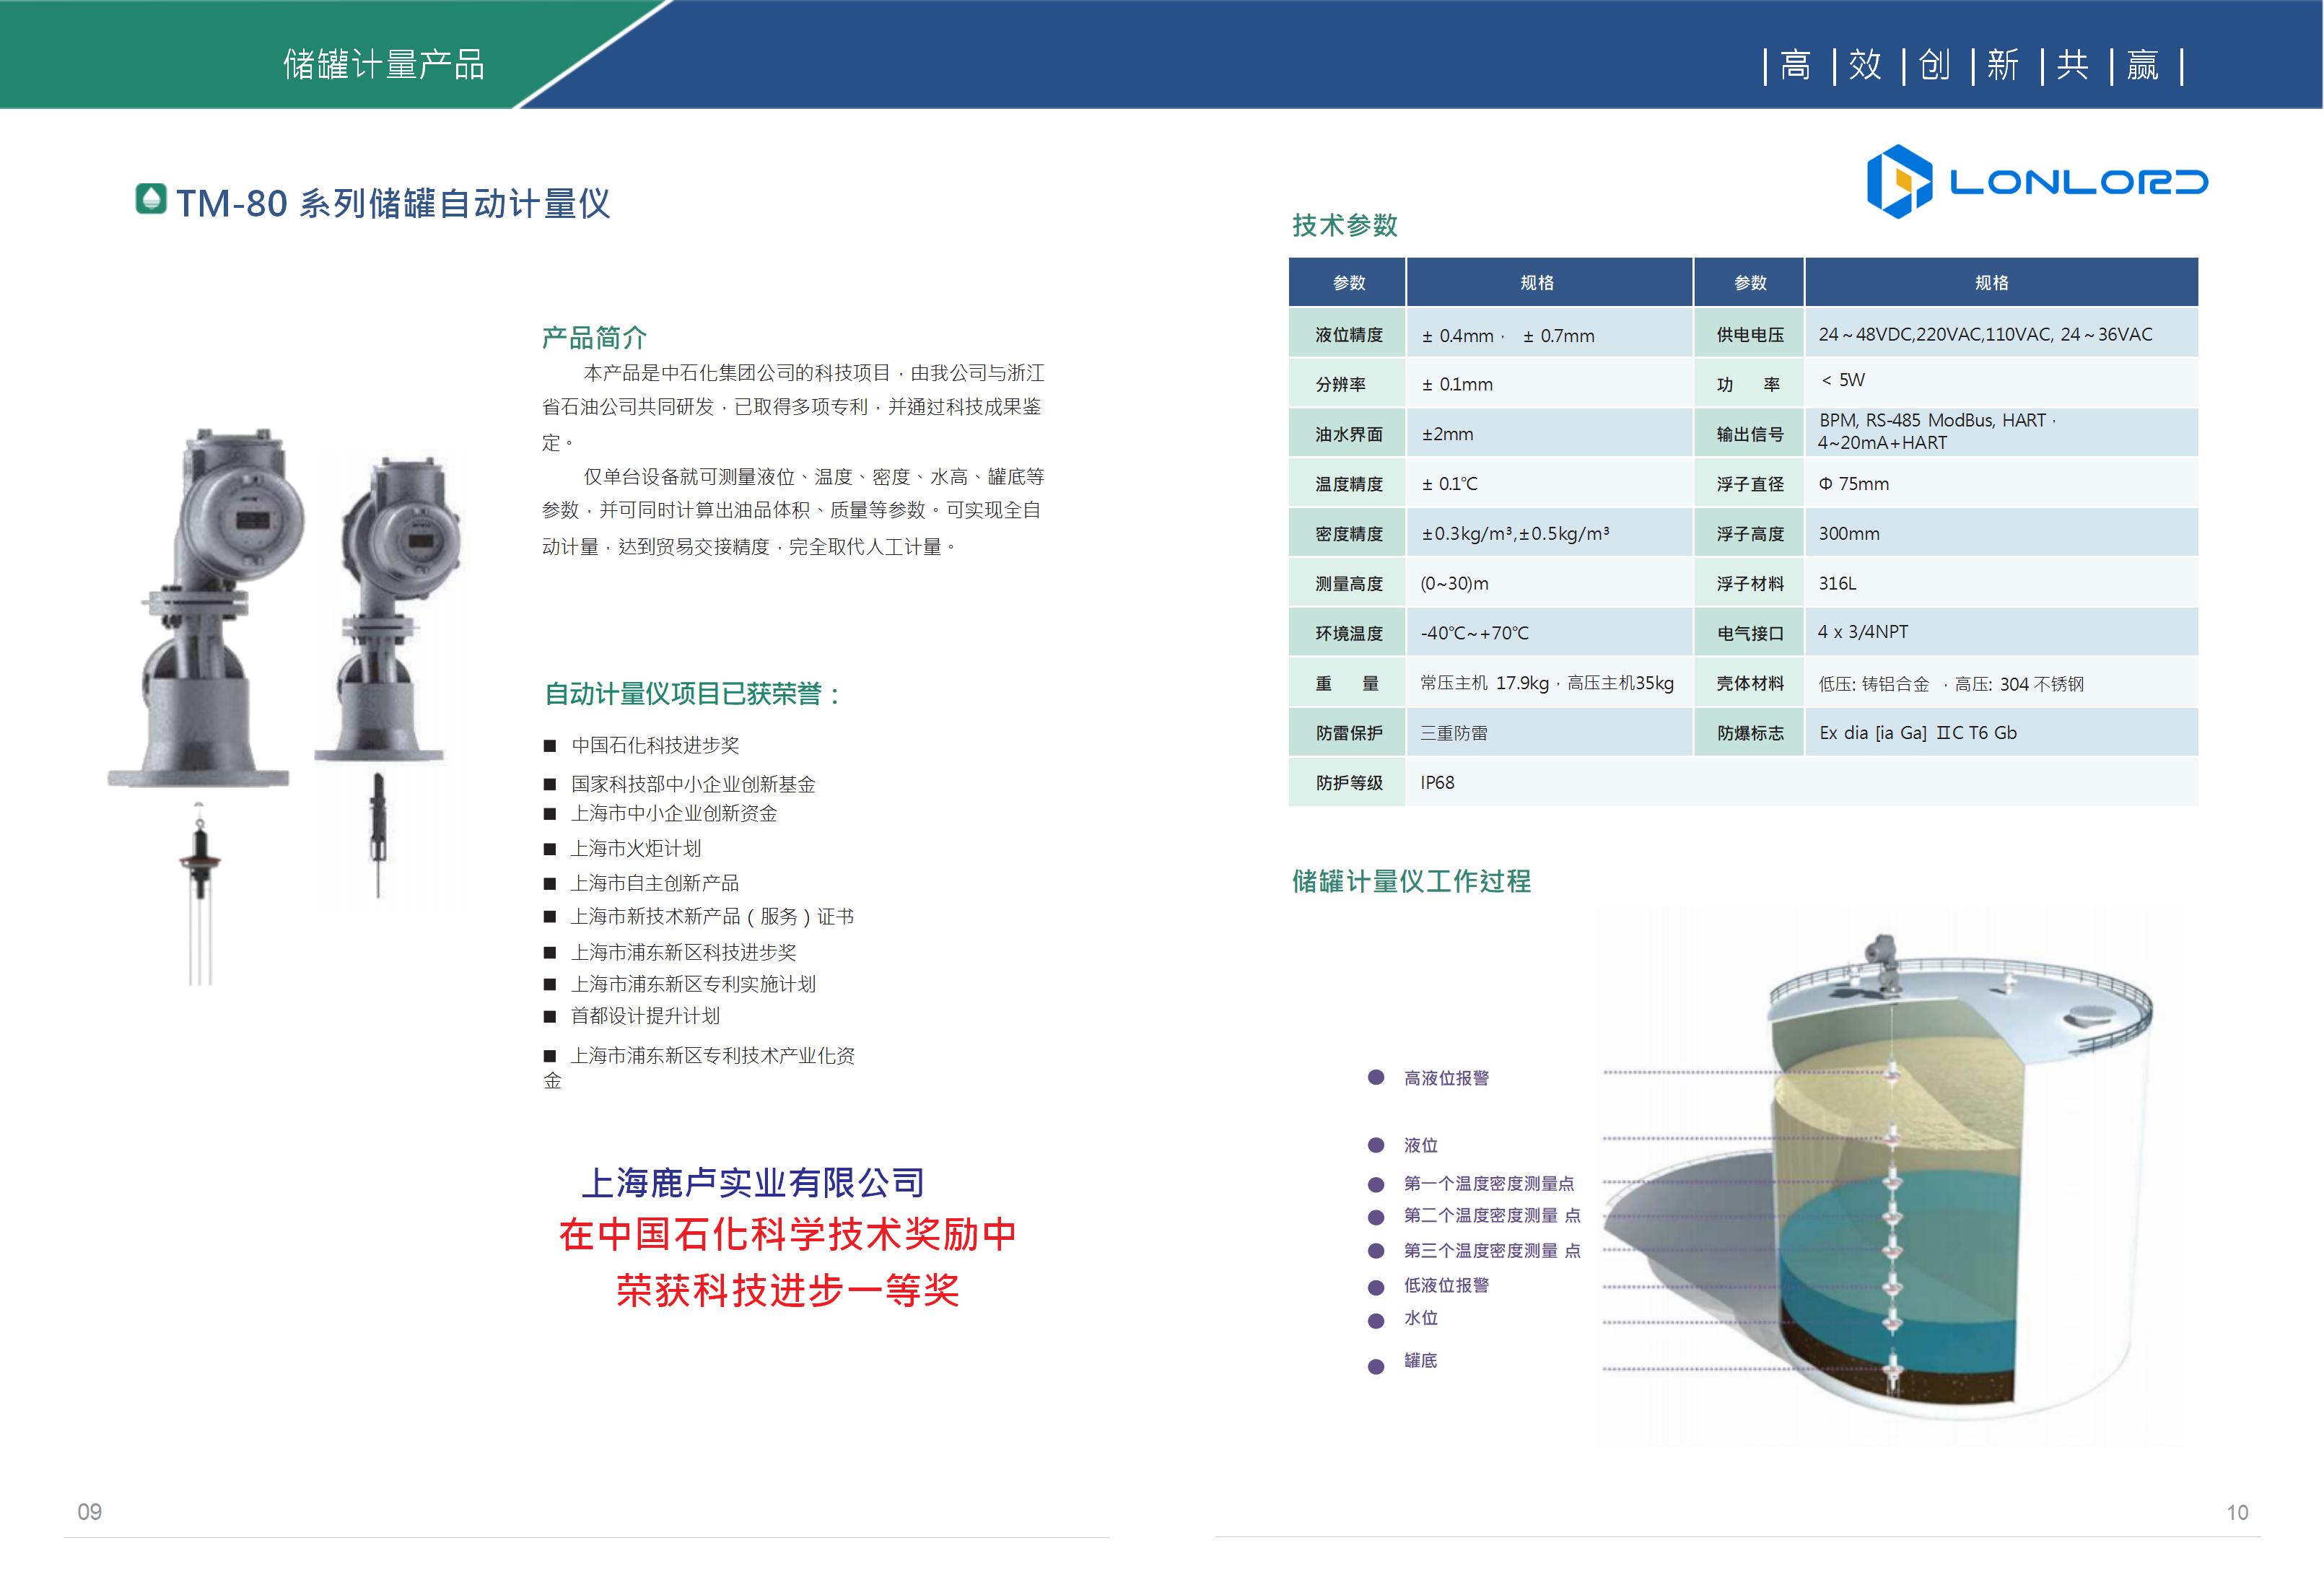This screenshot has height=1587, width=2324.
Task: Click the purple bullet beside 罐底
Action: 1376,1366
